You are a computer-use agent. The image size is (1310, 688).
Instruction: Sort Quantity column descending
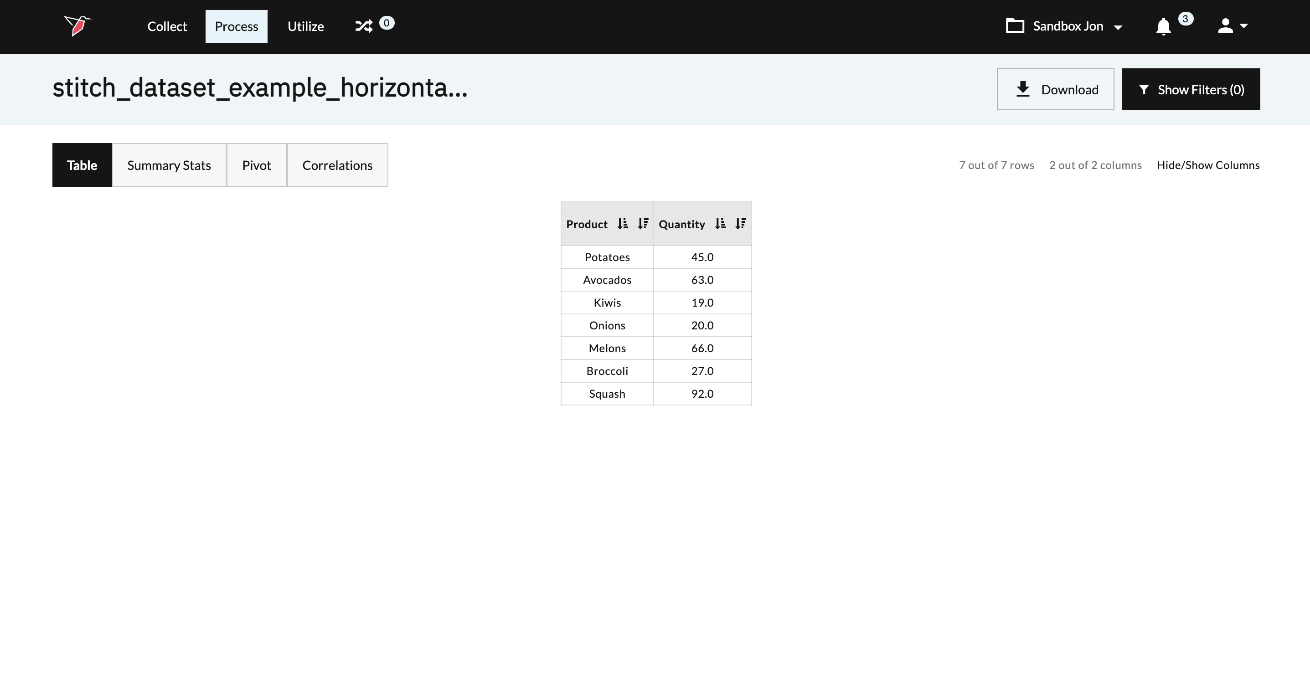point(740,224)
